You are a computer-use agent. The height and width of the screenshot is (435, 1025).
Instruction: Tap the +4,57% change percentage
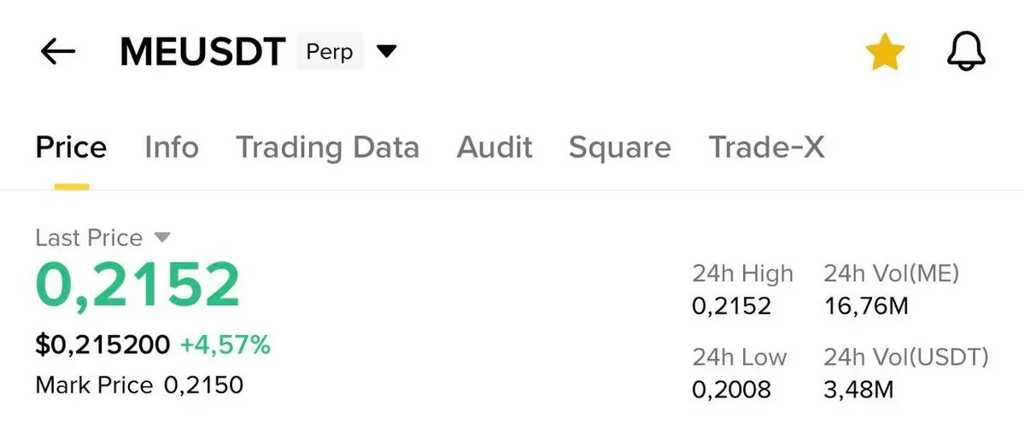coord(225,345)
